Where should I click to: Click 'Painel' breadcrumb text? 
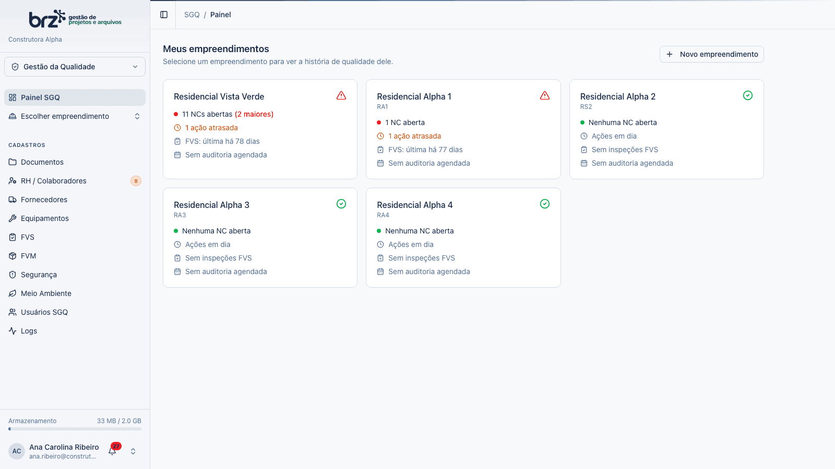click(221, 15)
